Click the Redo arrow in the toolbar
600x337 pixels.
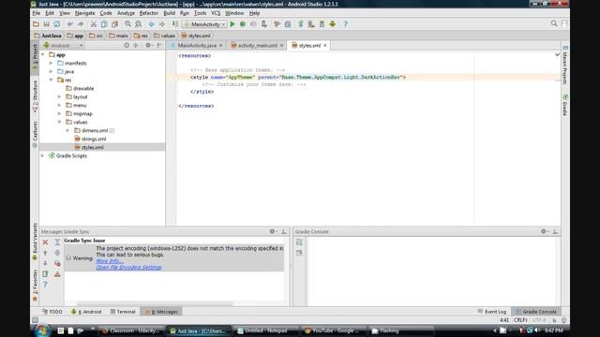(81, 24)
